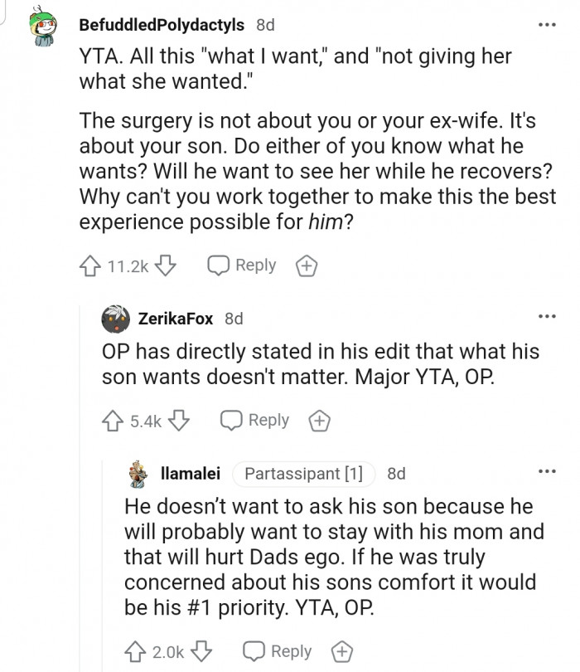Click the Partassipant [1] flair badge
Image resolution: width=580 pixels, height=672 pixels.
305,474
